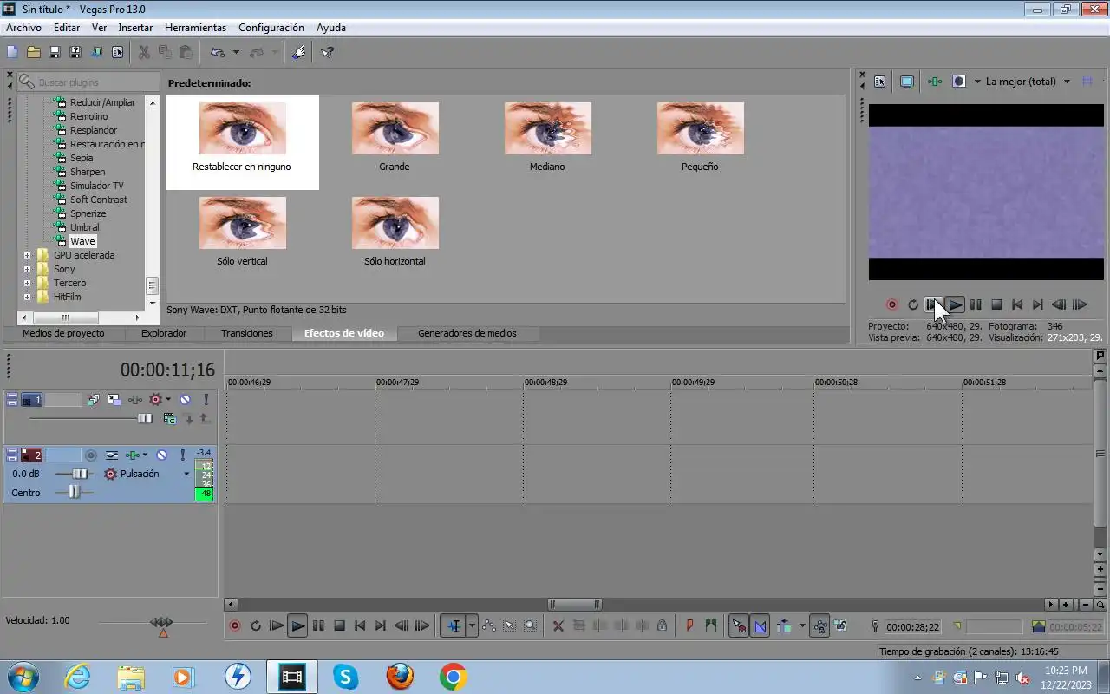Expand the HitFilm plugin folder

27,297
